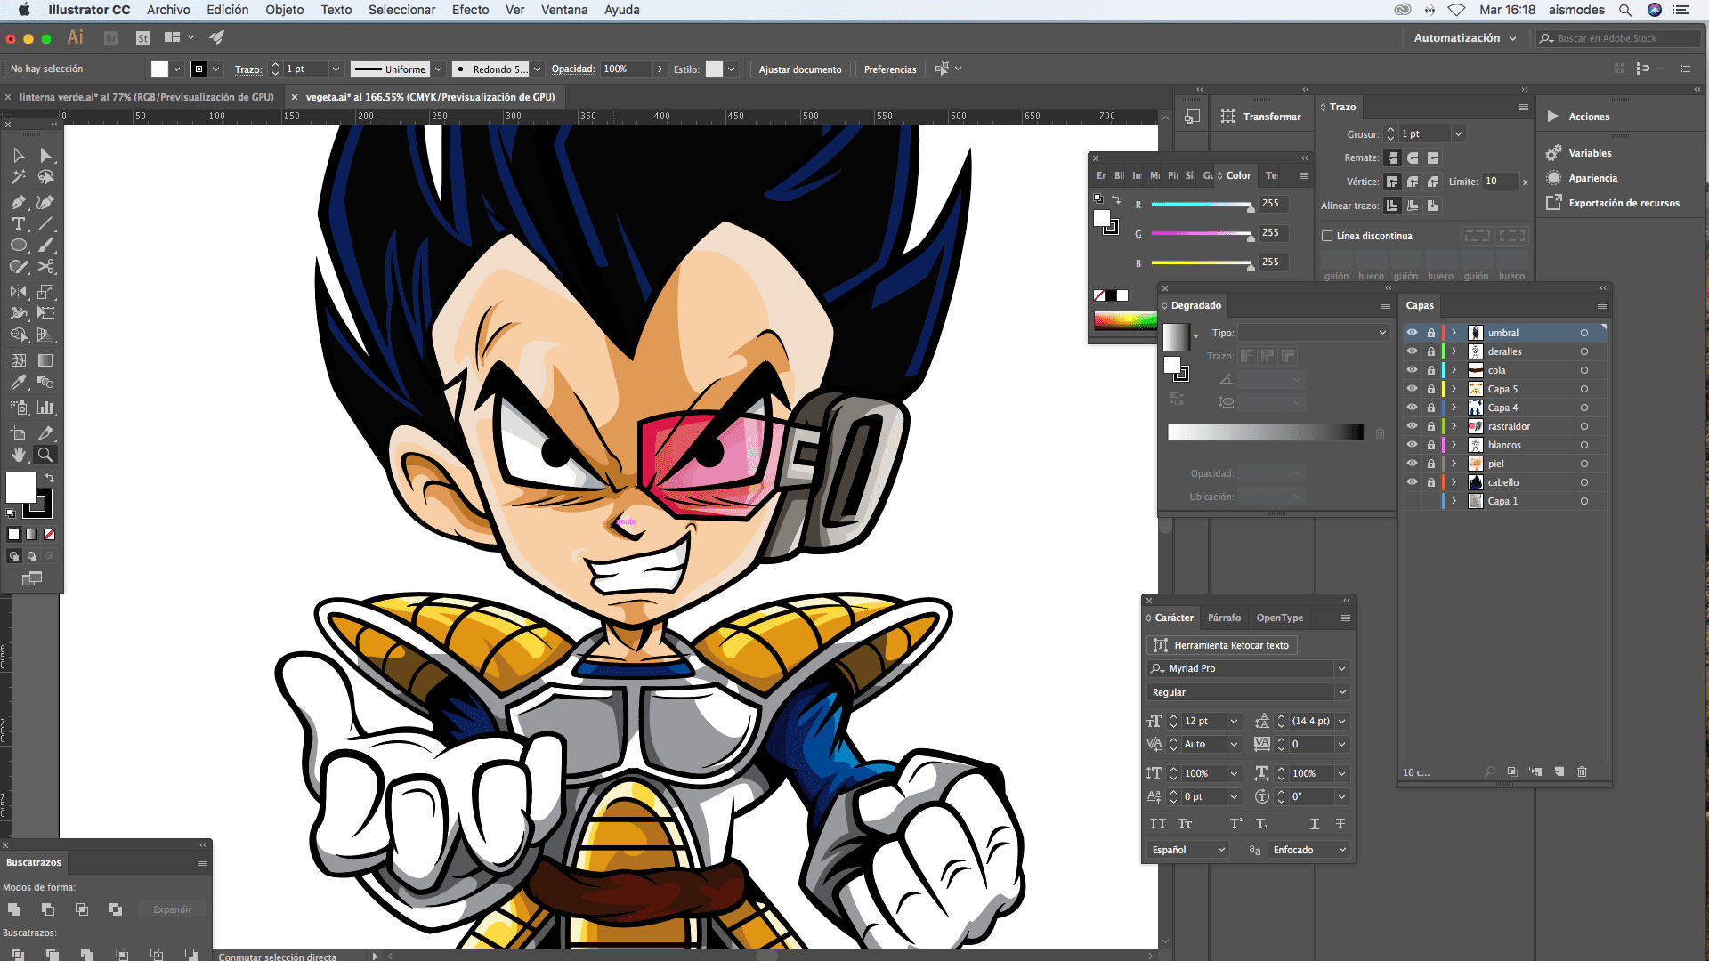The height and width of the screenshot is (961, 1709).
Task: Select the Pen tool in toolbar
Action: click(16, 199)
